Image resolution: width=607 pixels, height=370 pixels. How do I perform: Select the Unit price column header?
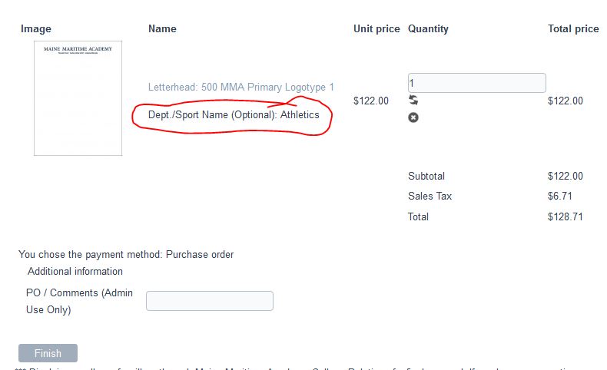(x=376, y=29)
